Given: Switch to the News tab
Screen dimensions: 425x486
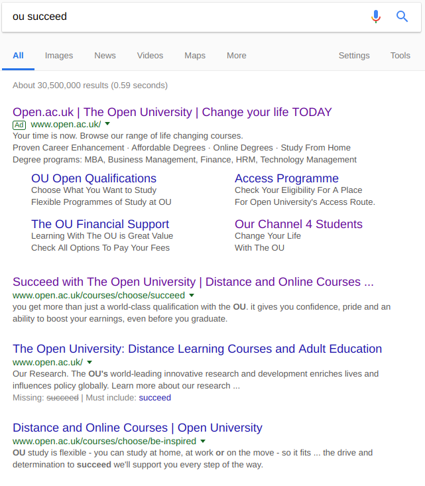Looking at the screenshot, I should click(105, 56).
